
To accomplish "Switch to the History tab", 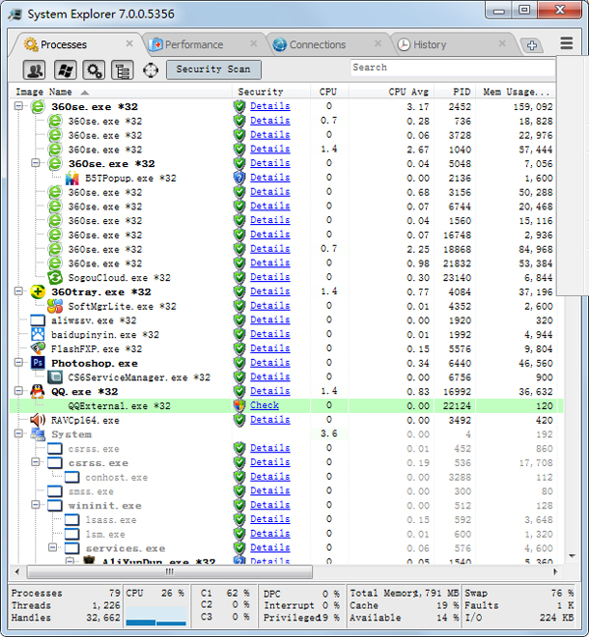I will [x=429, y=45].
